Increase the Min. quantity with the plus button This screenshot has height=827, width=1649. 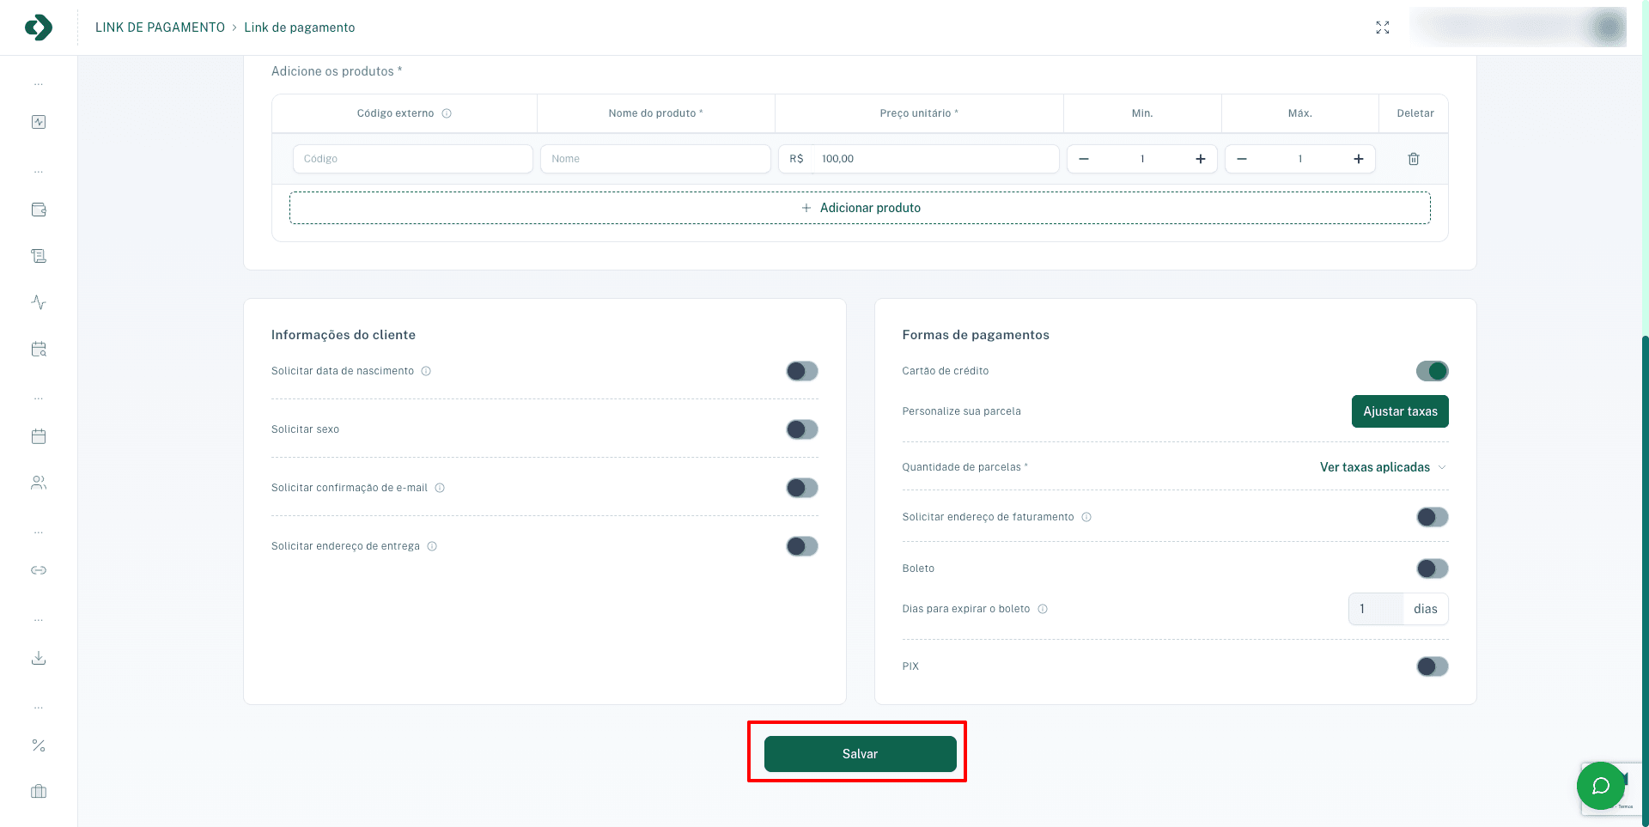point(1201,159)
